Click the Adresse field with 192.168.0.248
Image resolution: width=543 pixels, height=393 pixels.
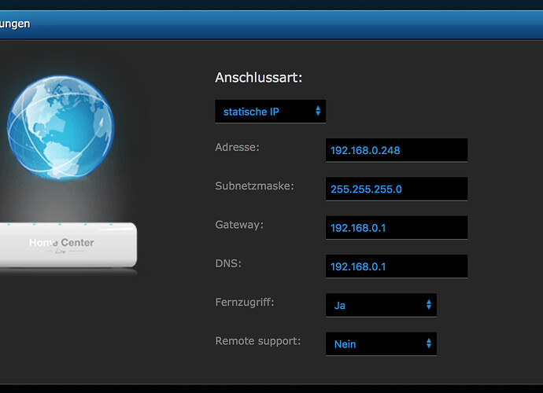(397, 150)
